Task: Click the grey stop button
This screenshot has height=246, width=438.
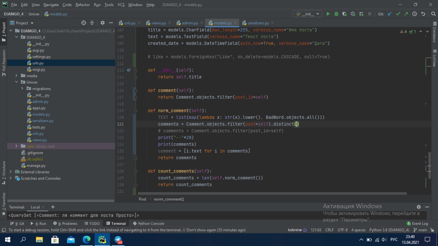Action: coord(370,14)
